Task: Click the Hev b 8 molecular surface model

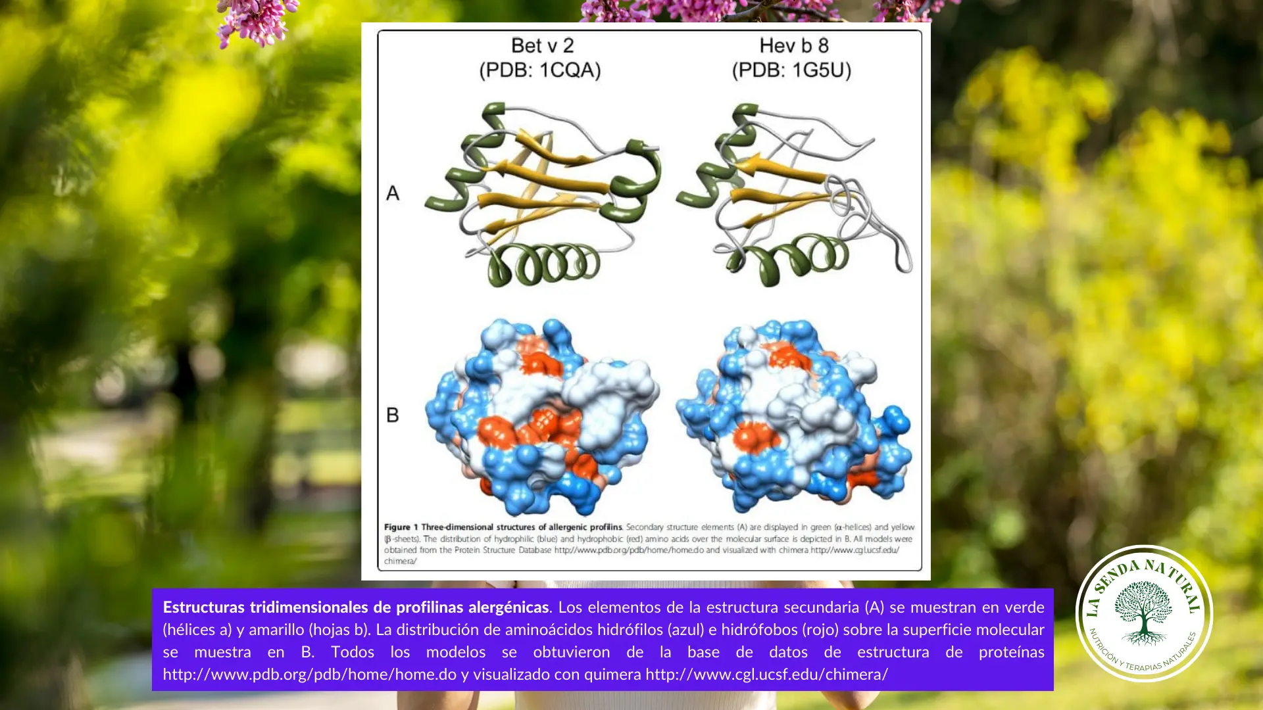Action: [x=793, y=415]
